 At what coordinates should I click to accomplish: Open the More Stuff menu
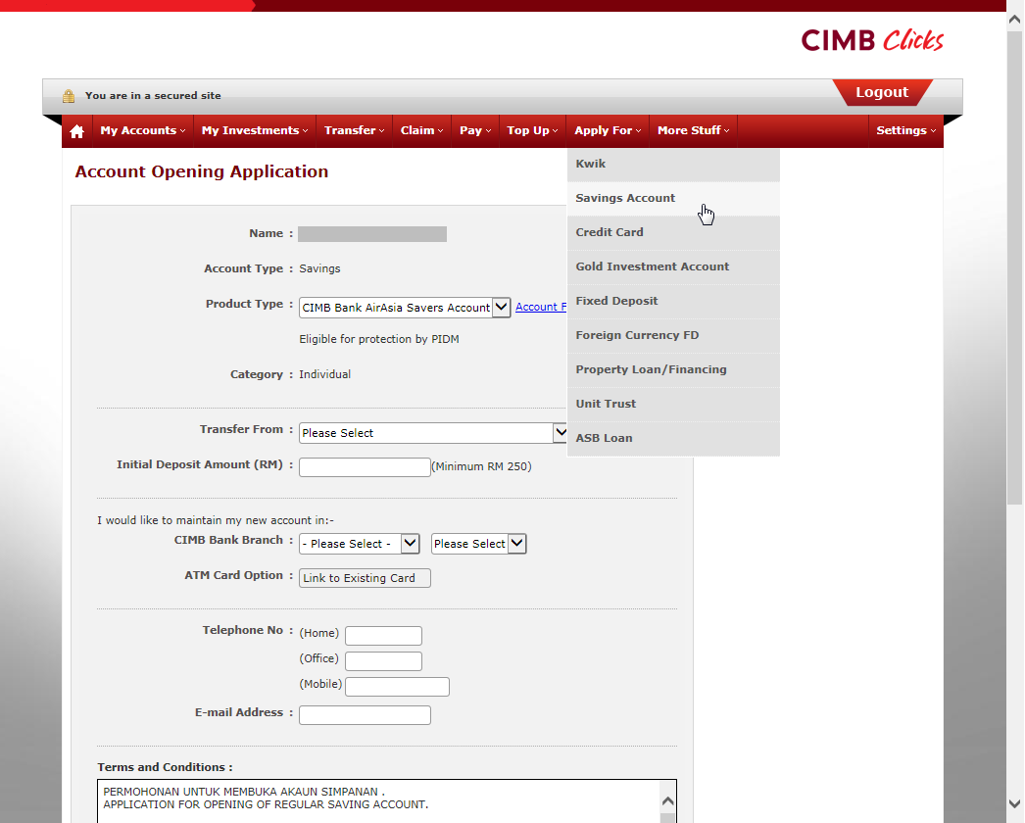(x=694, y=130)
